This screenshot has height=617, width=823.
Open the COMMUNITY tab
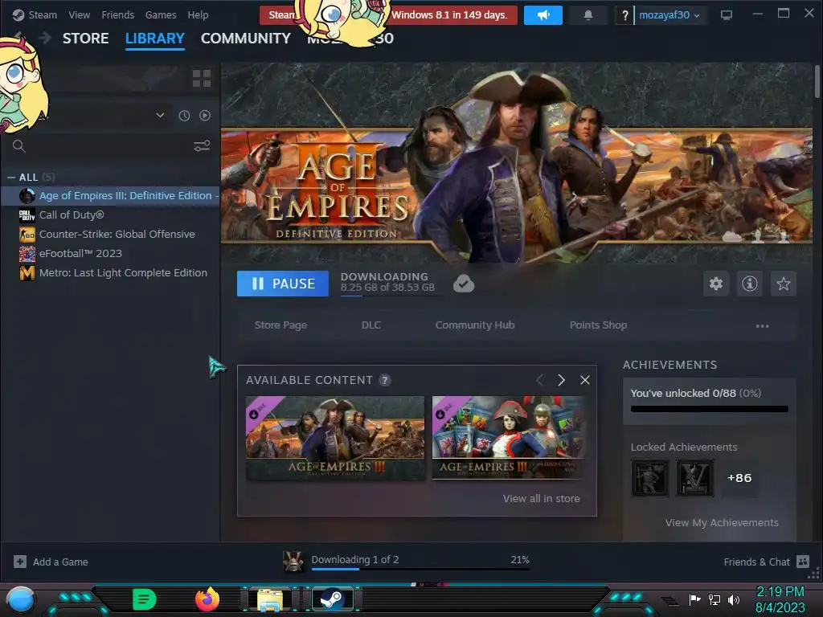(x=246, y=39)
